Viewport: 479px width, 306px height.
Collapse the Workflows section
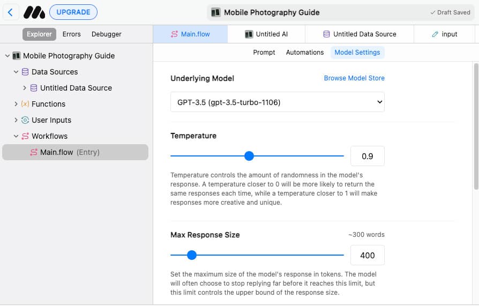(x=16, y=136)
